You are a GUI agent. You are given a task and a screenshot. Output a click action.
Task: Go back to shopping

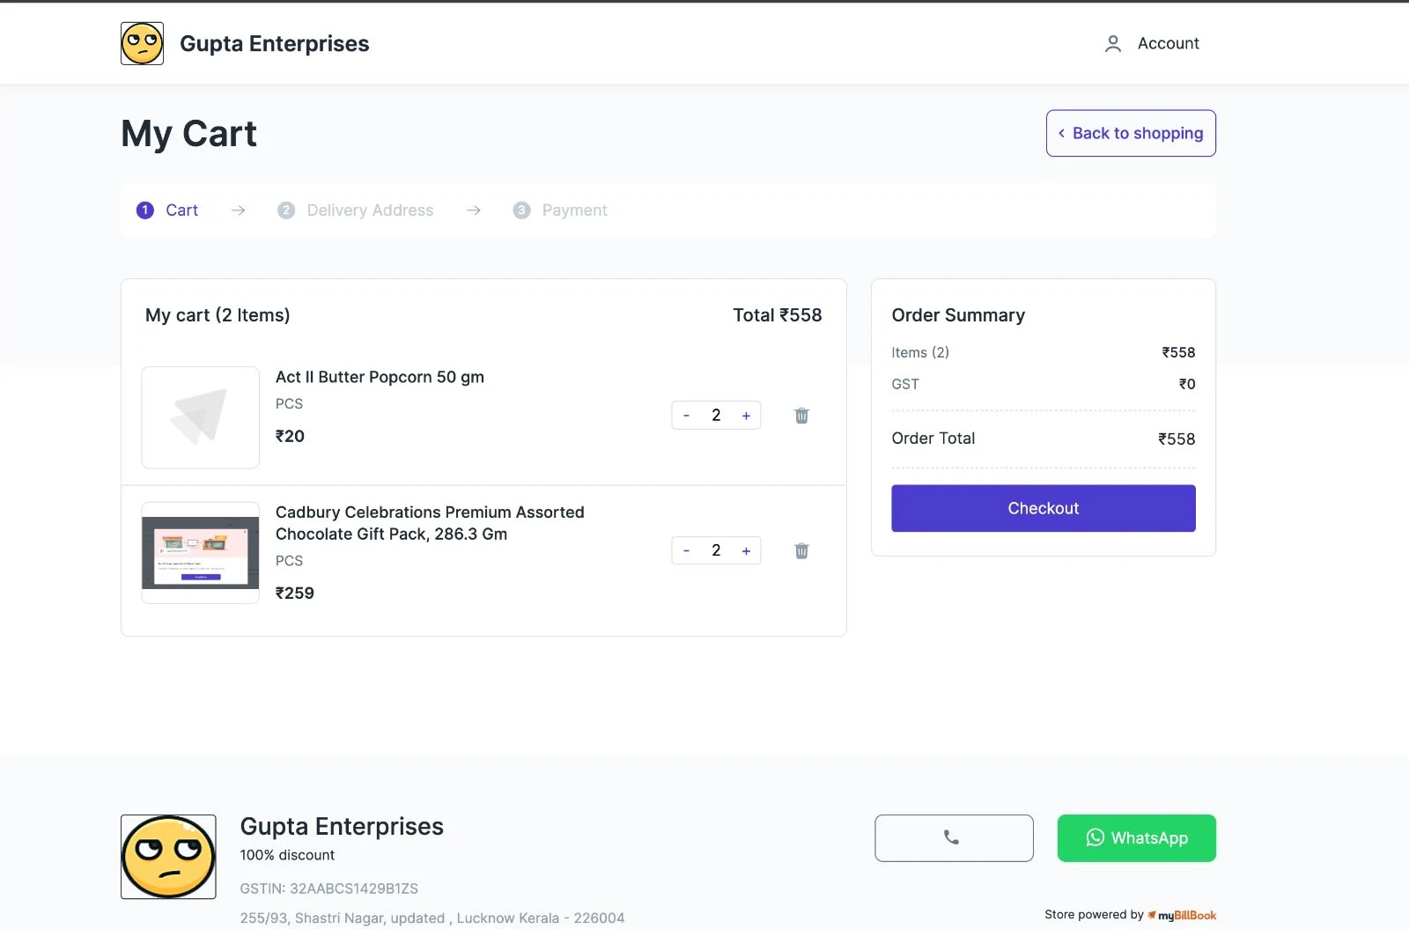pos(1131,133)
